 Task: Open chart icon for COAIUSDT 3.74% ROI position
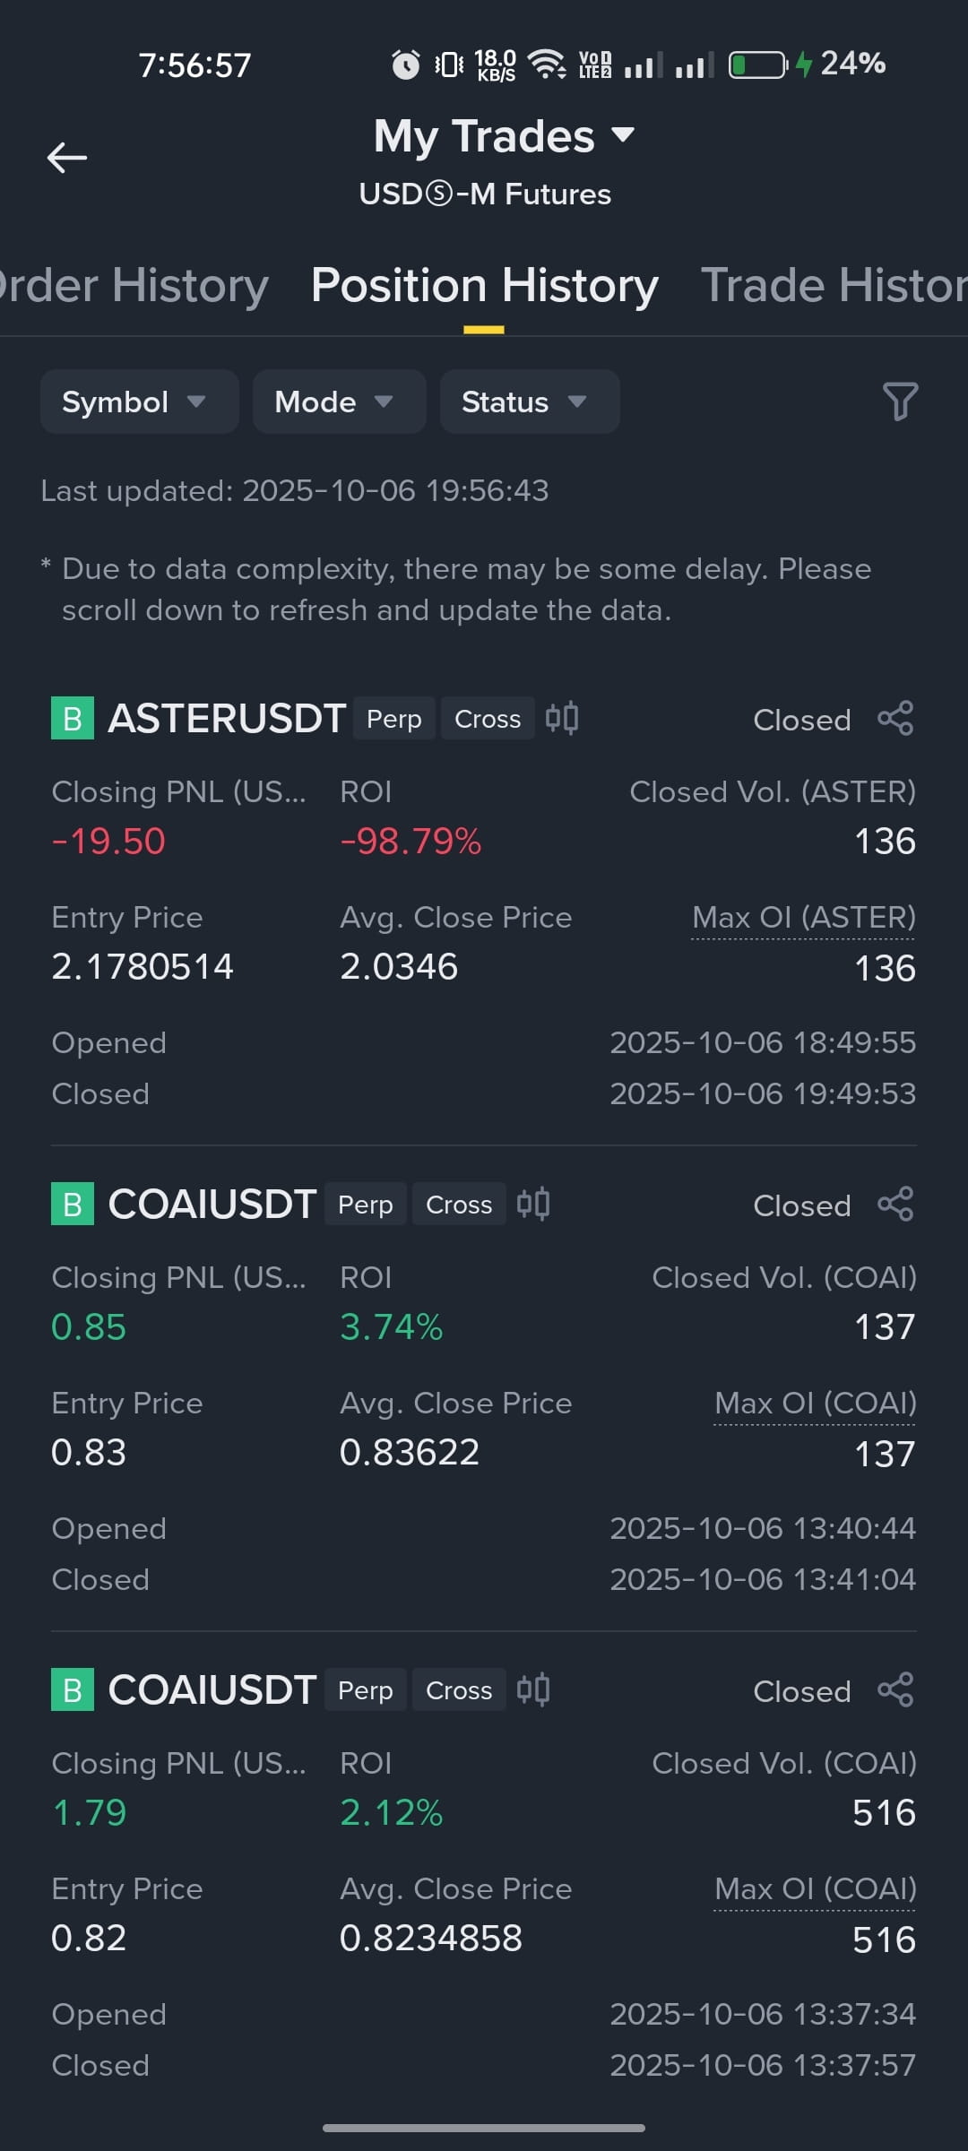point(533,1204)
